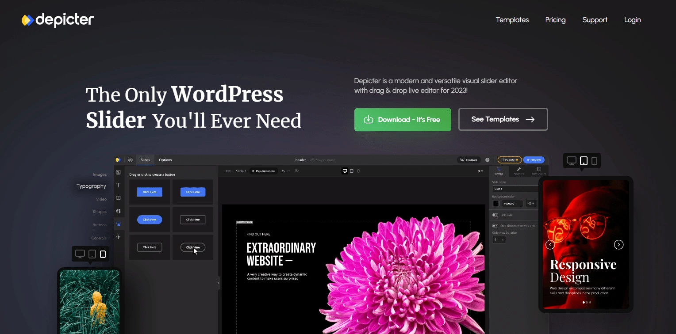This screenshot has height=334, width=676.
Task: Select desktop icon above the tablet mockup
Action: 572,161
